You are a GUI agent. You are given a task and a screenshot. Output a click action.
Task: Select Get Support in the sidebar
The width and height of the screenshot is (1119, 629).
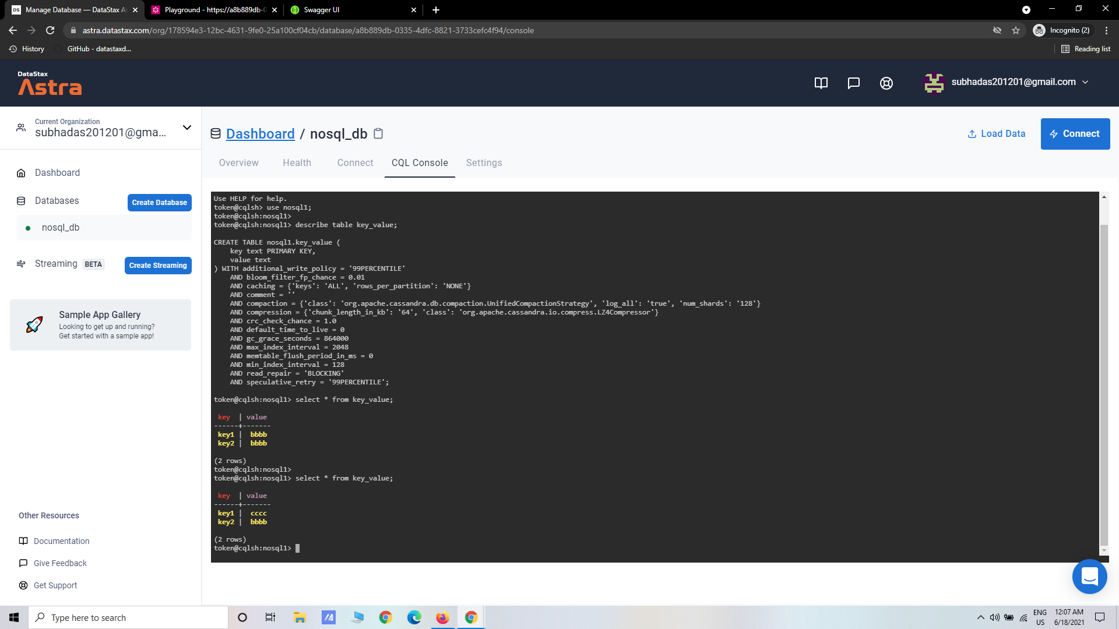pyautogui.click(x=55, y=585)
